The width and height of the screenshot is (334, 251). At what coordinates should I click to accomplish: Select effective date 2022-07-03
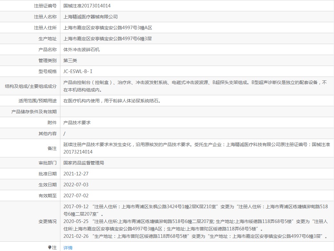(x=76, y=185)
